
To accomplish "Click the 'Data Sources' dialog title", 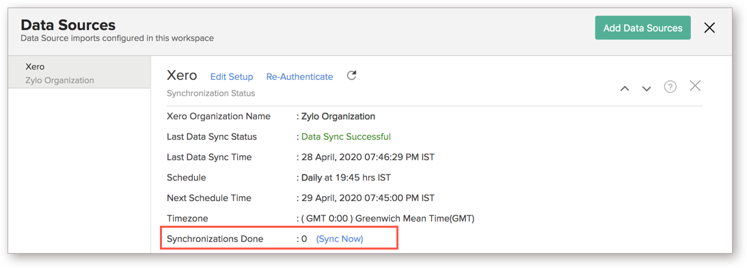I will (68, 25).
